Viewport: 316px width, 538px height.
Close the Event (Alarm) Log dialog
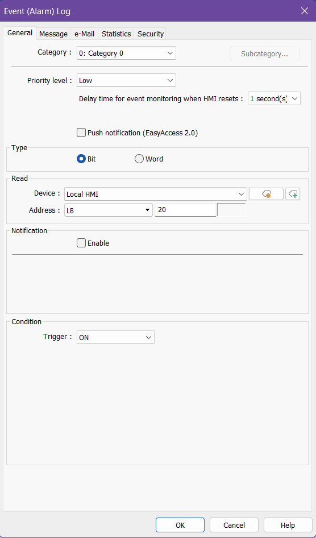[x=304, y=11]
